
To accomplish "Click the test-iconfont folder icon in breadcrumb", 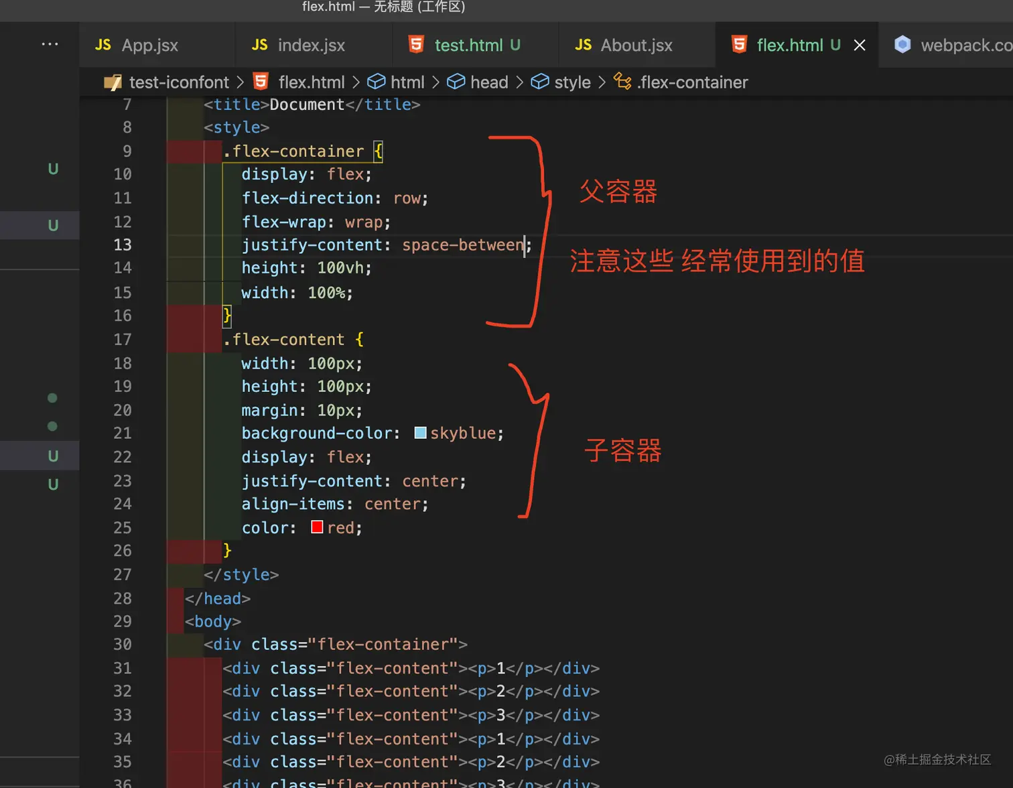I will (113, 82).
